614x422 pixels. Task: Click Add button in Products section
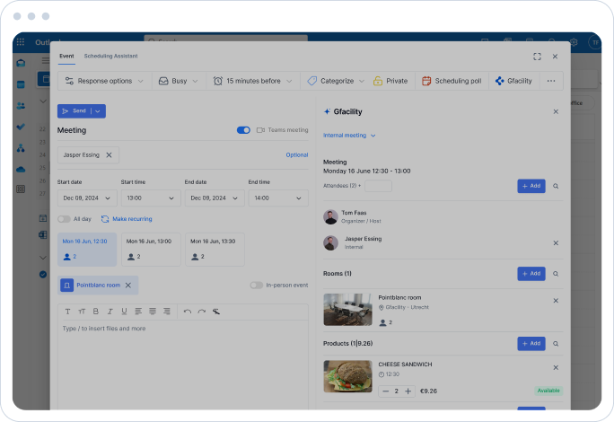pos(531,343)
